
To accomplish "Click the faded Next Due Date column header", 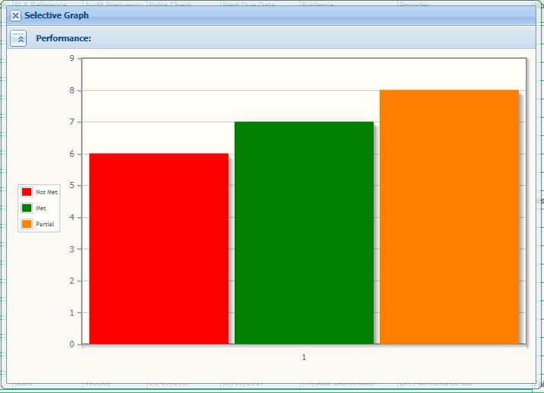I will click(x=248, y=5).
